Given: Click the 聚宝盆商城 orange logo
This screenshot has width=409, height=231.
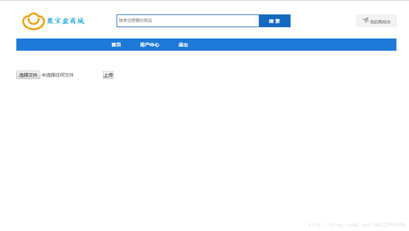Looking at the screenshot, I should click(33, 21).
